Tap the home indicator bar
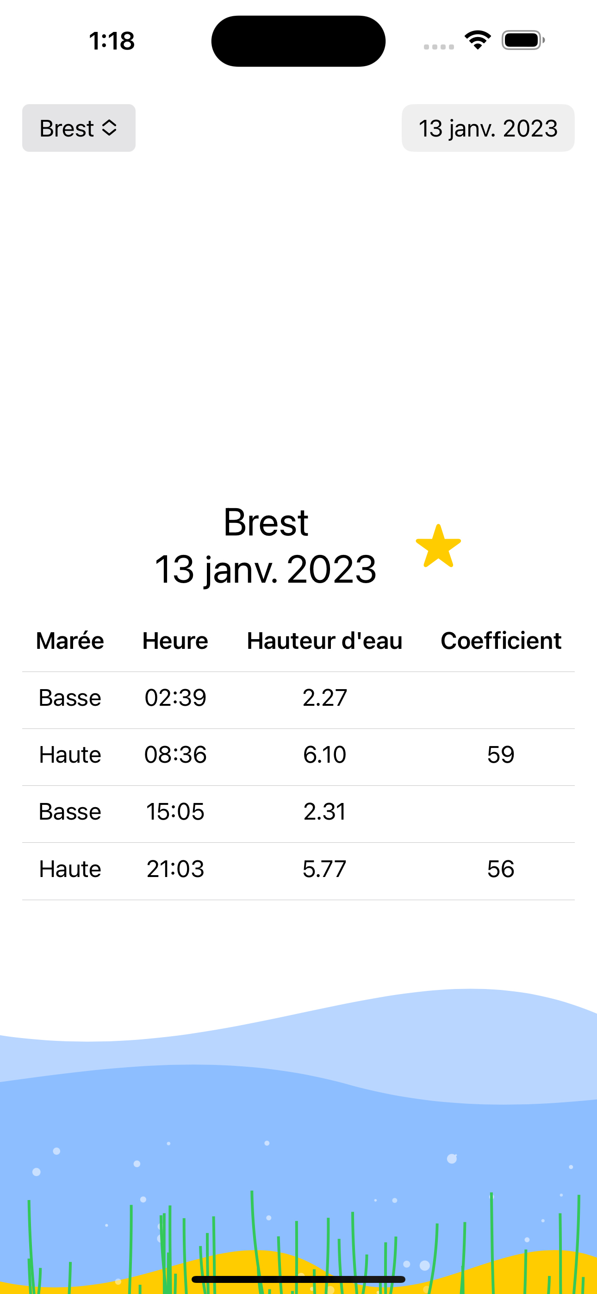 298,1279
